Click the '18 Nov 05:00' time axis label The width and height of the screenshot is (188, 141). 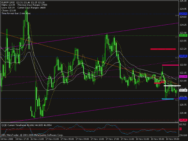click(157, 139)
